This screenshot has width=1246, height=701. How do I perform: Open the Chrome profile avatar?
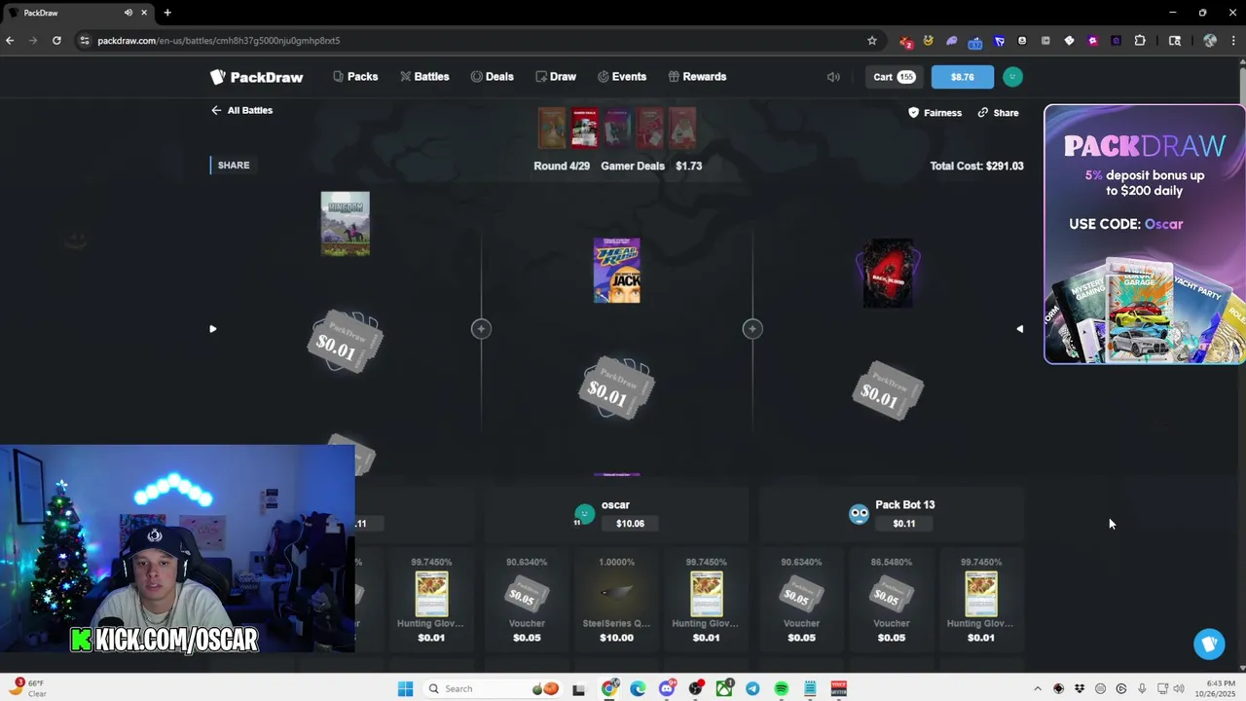pyautogui.click(x=1210, y=41)
